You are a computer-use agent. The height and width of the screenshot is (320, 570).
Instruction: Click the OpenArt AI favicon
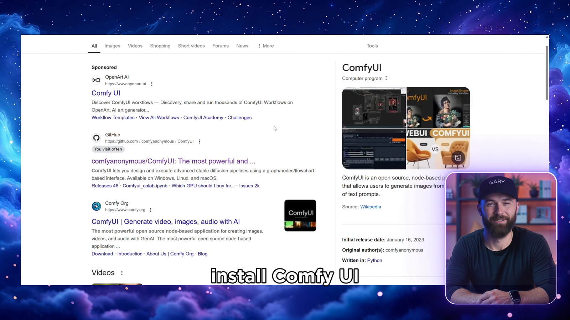coord(96,80)
